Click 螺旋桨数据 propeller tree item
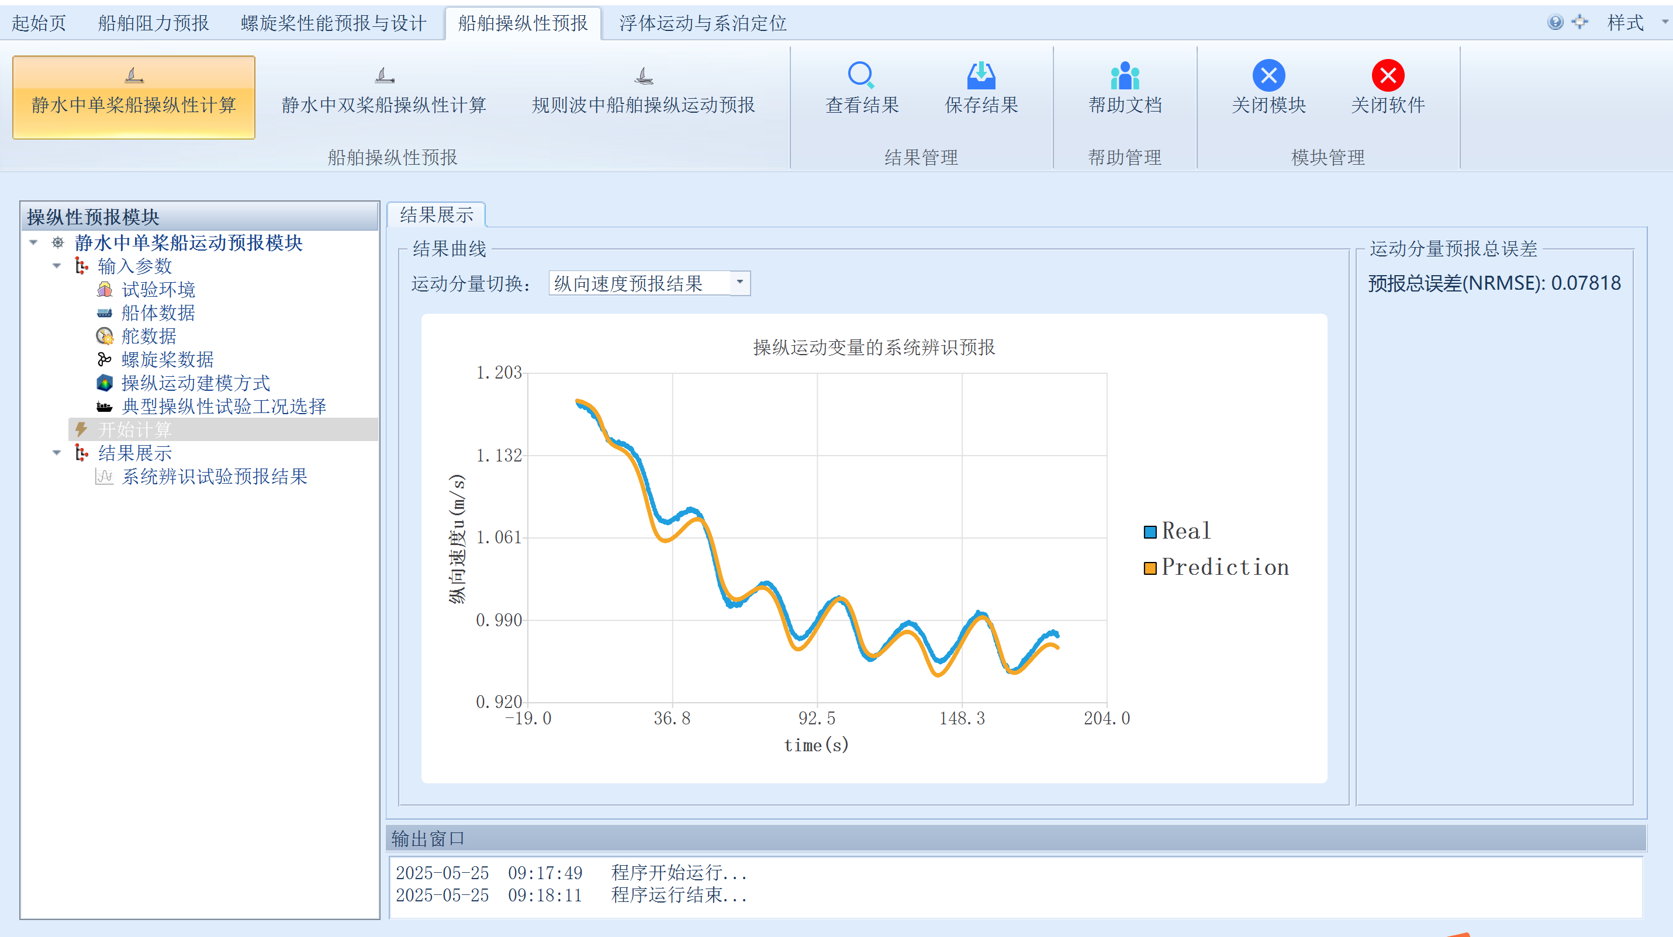 click(167, 359)
